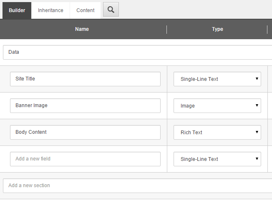Click the Type column header
272x203 pixels.
point(217,29)
